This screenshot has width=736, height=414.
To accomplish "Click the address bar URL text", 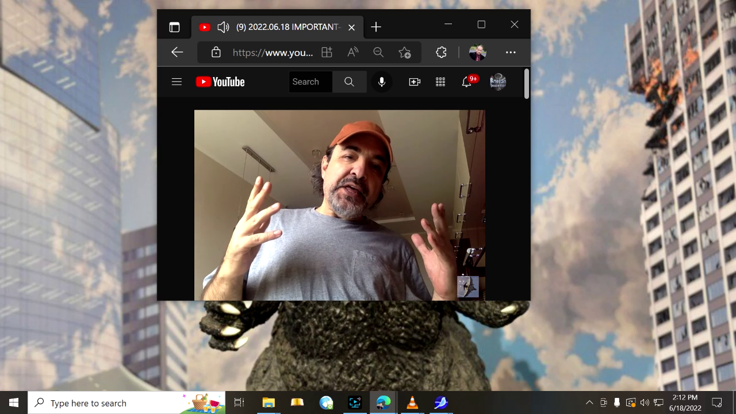I will click(273, 52).
